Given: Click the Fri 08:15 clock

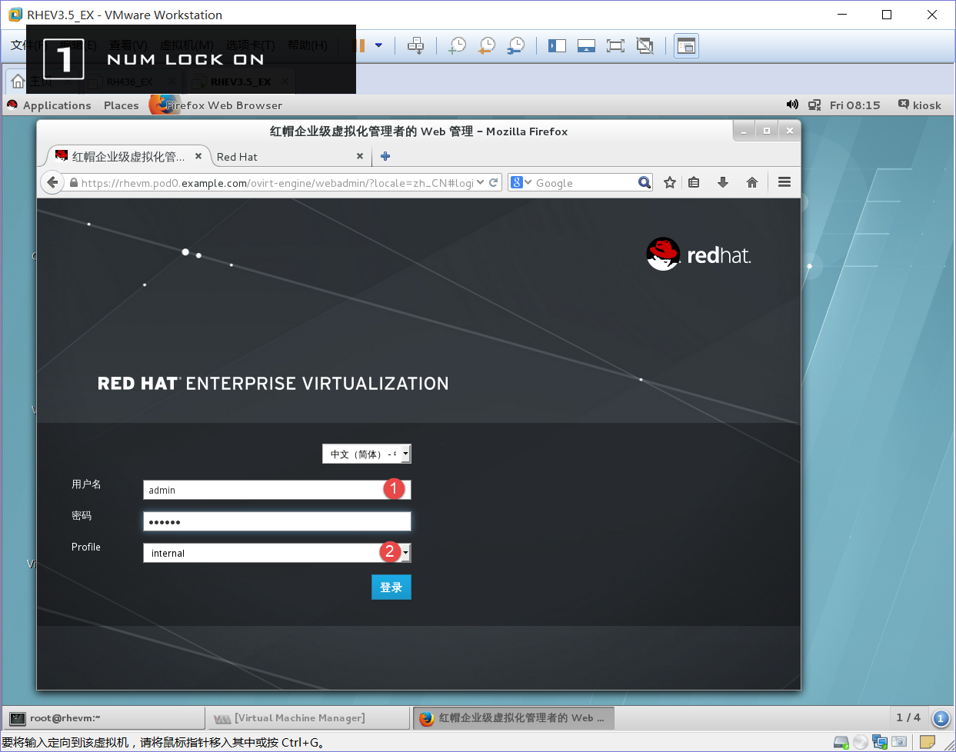Looking at the screenshot, I should [x=854, y=105].
